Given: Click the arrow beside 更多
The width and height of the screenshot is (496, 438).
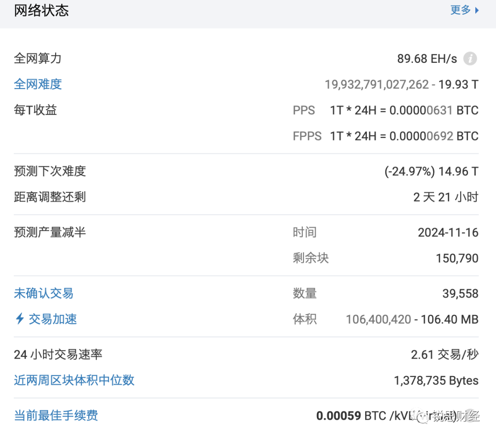Looking at the screenshot, I should coord(477,11).
